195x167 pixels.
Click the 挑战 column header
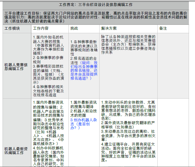pos(74,28)
